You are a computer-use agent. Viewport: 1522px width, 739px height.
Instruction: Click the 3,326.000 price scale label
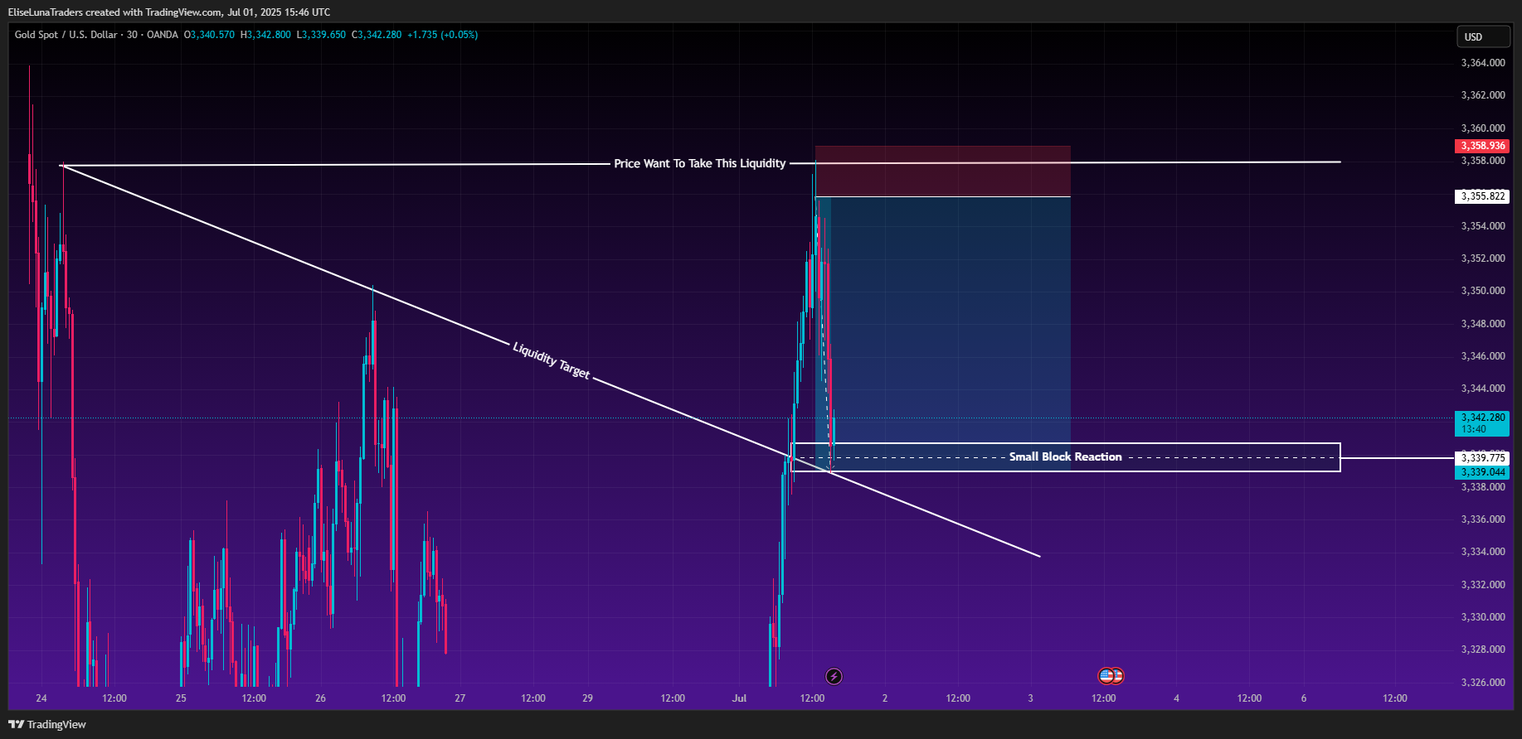coord(1482,683)
